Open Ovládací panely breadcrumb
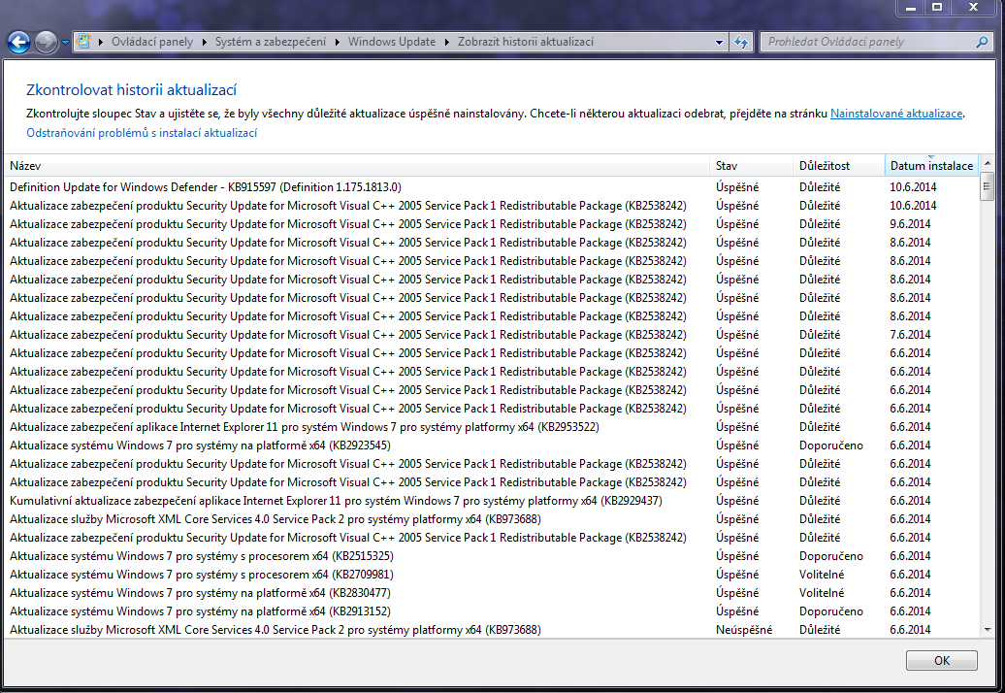 (152, 42)
